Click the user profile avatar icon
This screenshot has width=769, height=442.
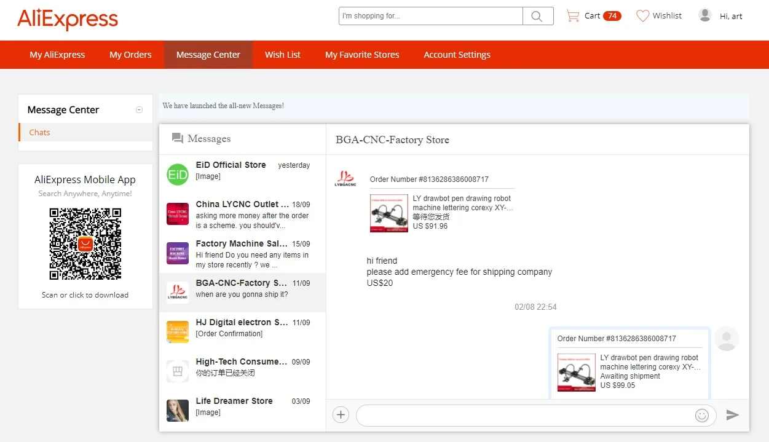pos(705,15)
